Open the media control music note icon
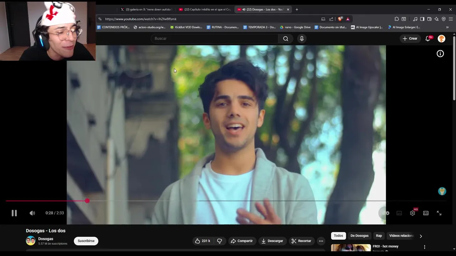This screenshot has height=256, width=456. tap(415, 19)
